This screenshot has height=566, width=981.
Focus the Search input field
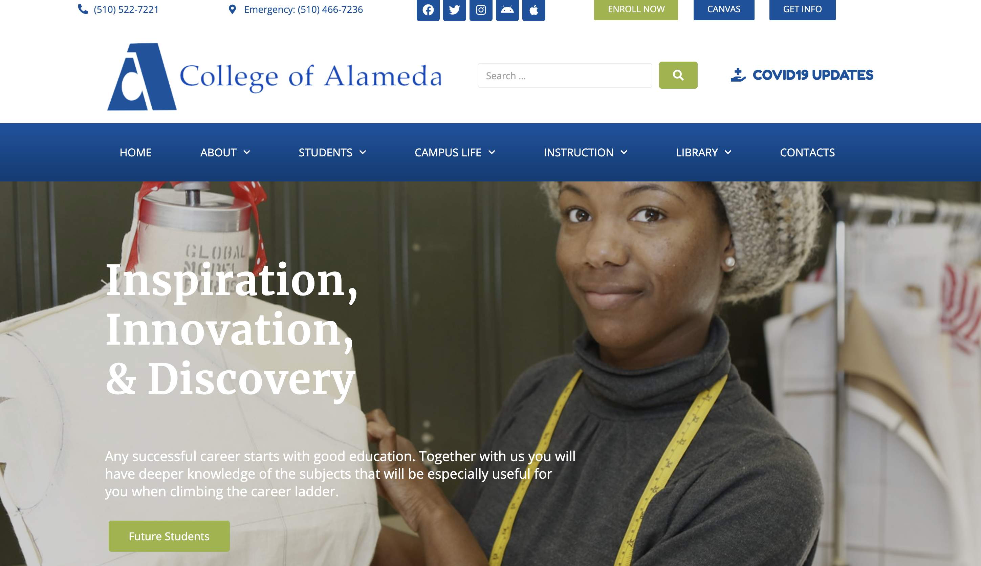coord(564,75)
